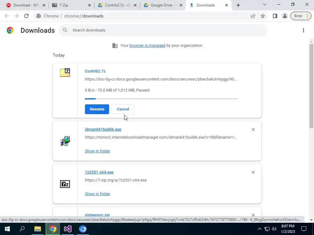Remove 7z2201-x64.exe from the list
Screen dimensions: 314x235
click(x=253, y=172)
